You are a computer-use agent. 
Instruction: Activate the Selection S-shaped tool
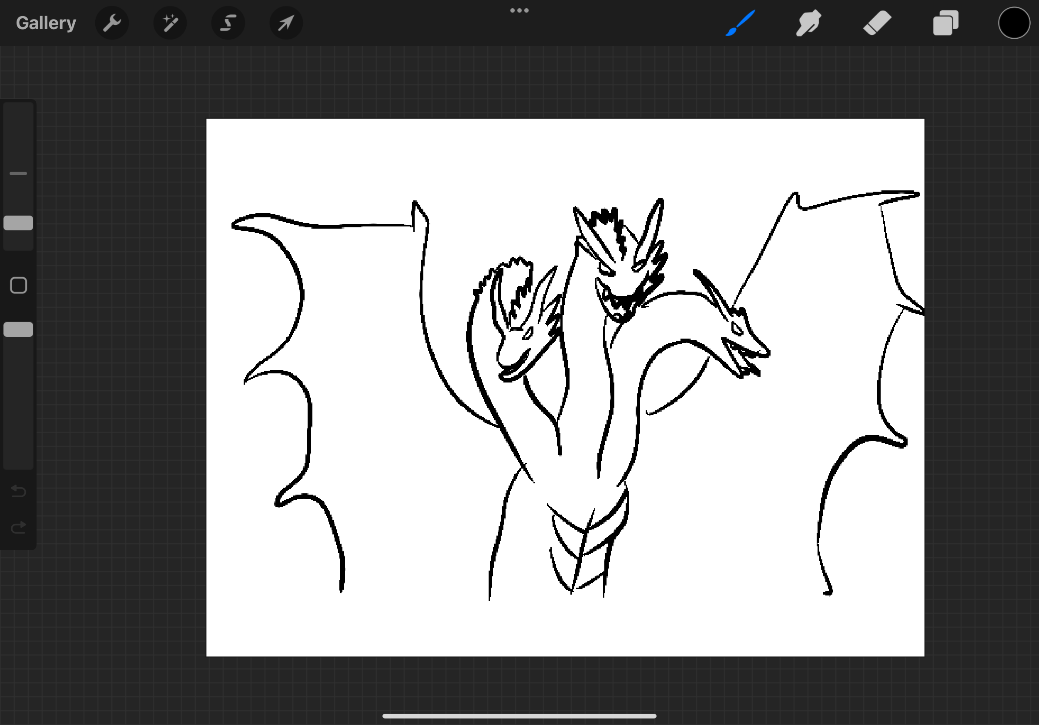coord(228,23)
